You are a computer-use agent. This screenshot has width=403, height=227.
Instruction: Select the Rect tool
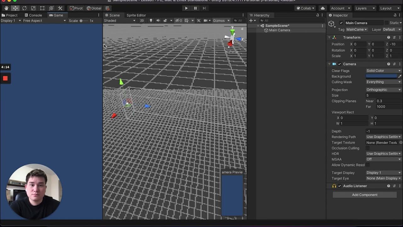click(x=42, y=8)
